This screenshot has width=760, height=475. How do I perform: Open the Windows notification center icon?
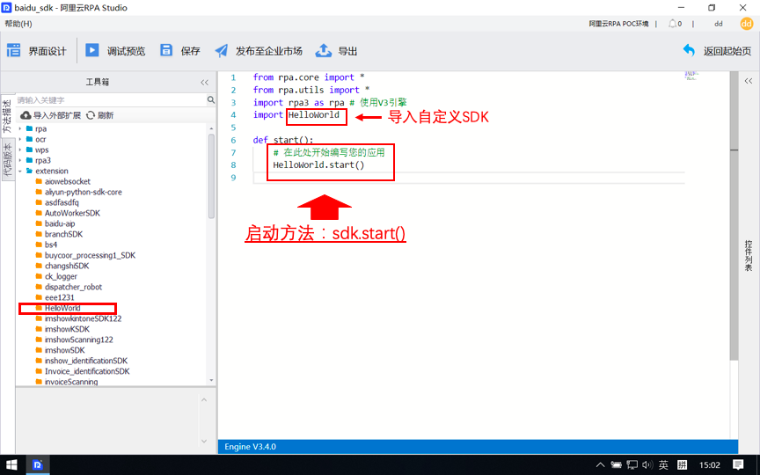738,465
